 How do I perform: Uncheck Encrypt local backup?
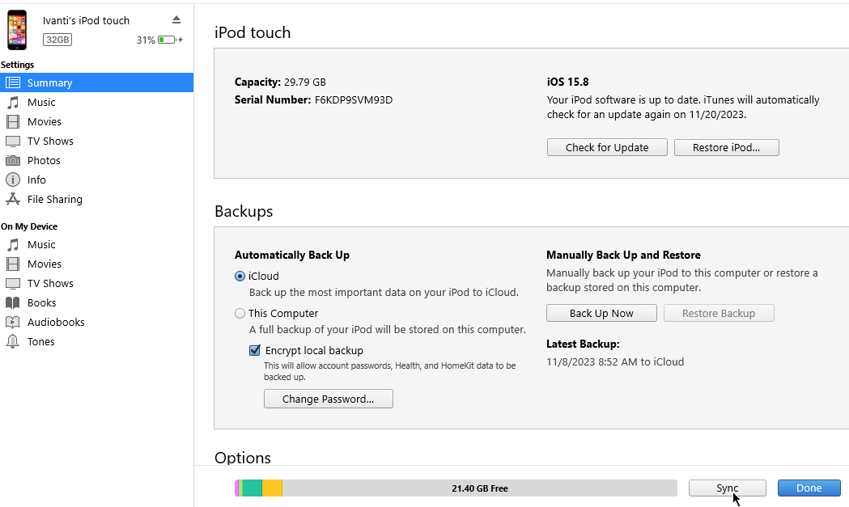pyautogui.click(x=255, y=350)
